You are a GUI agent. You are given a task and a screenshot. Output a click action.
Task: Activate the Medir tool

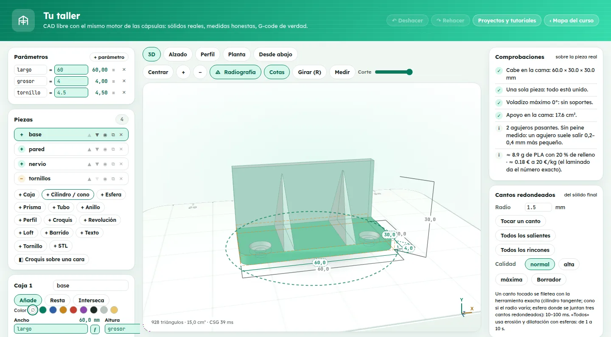click(342, 72)
